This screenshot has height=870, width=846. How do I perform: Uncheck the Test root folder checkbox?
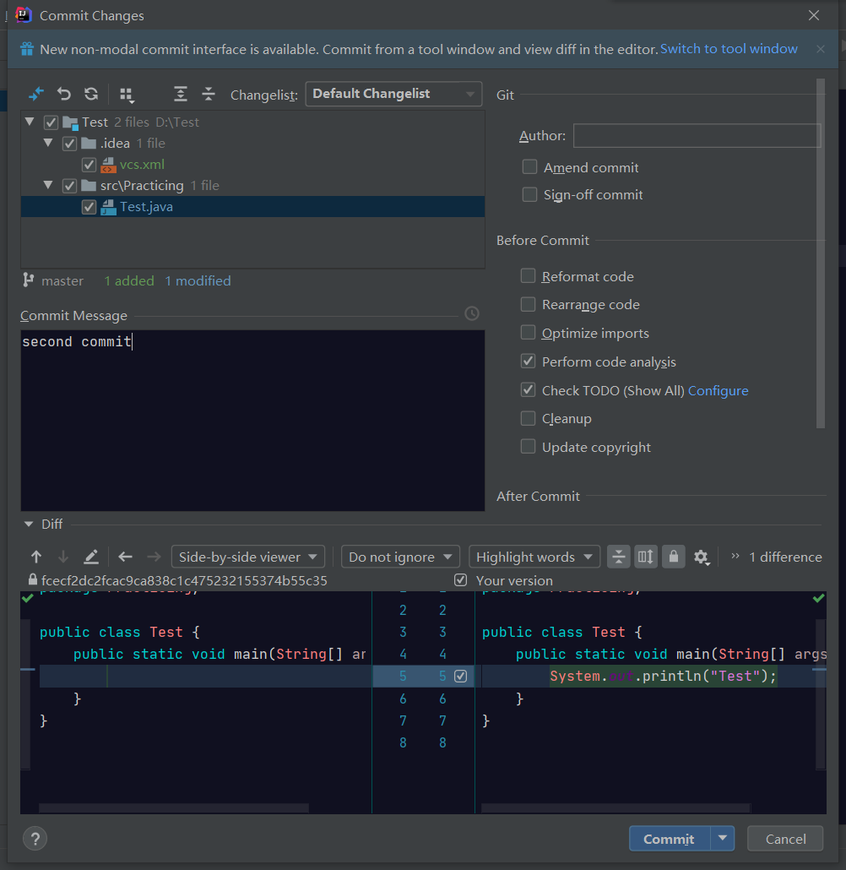tap(51, 122)
